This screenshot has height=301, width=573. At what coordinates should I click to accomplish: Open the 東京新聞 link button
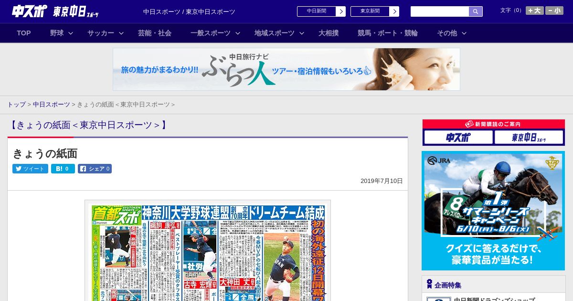(x=375, y=11)
